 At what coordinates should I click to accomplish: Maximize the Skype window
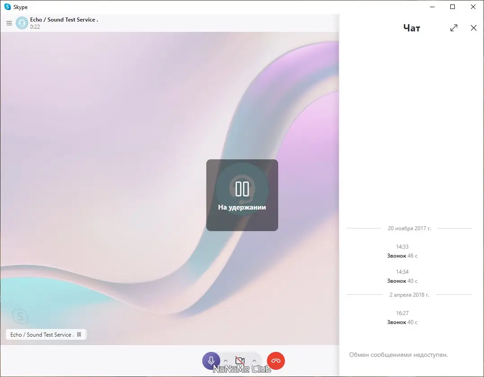point(453,7)
